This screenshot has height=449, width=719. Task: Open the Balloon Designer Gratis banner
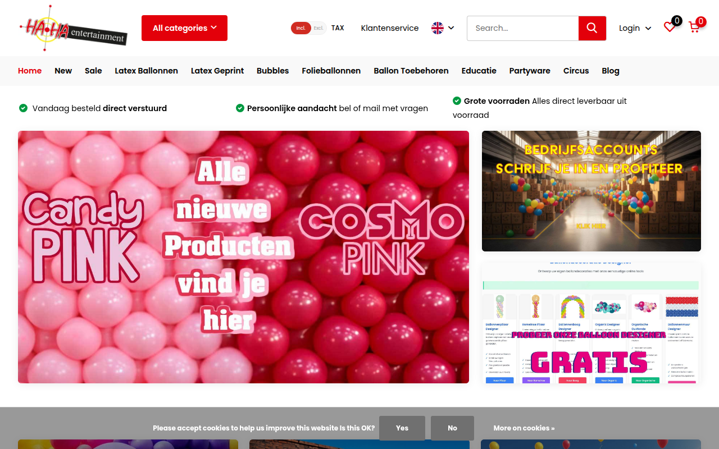(x=591, y=323)
